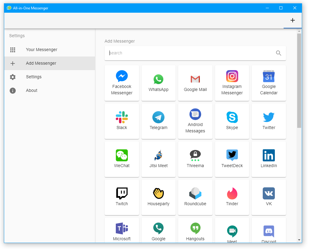Click the scrollbar down arrow

[299, 240]
